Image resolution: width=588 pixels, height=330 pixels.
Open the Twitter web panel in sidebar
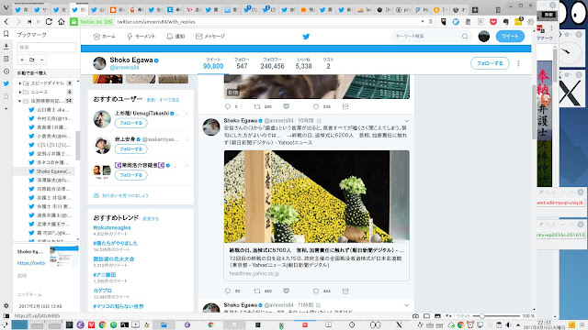pos(6,83)
